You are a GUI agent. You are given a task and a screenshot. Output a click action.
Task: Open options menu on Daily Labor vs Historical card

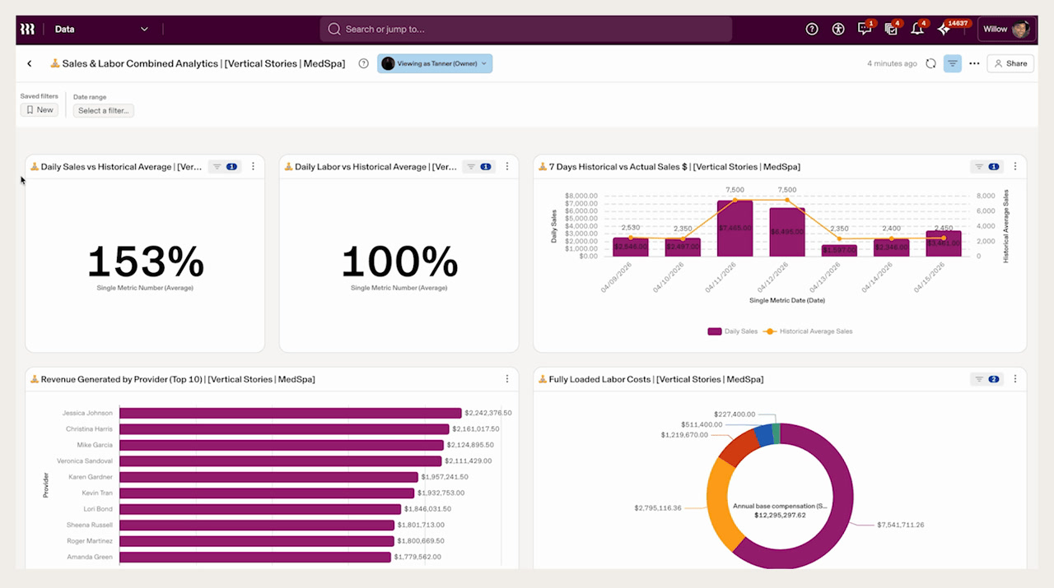506,167
